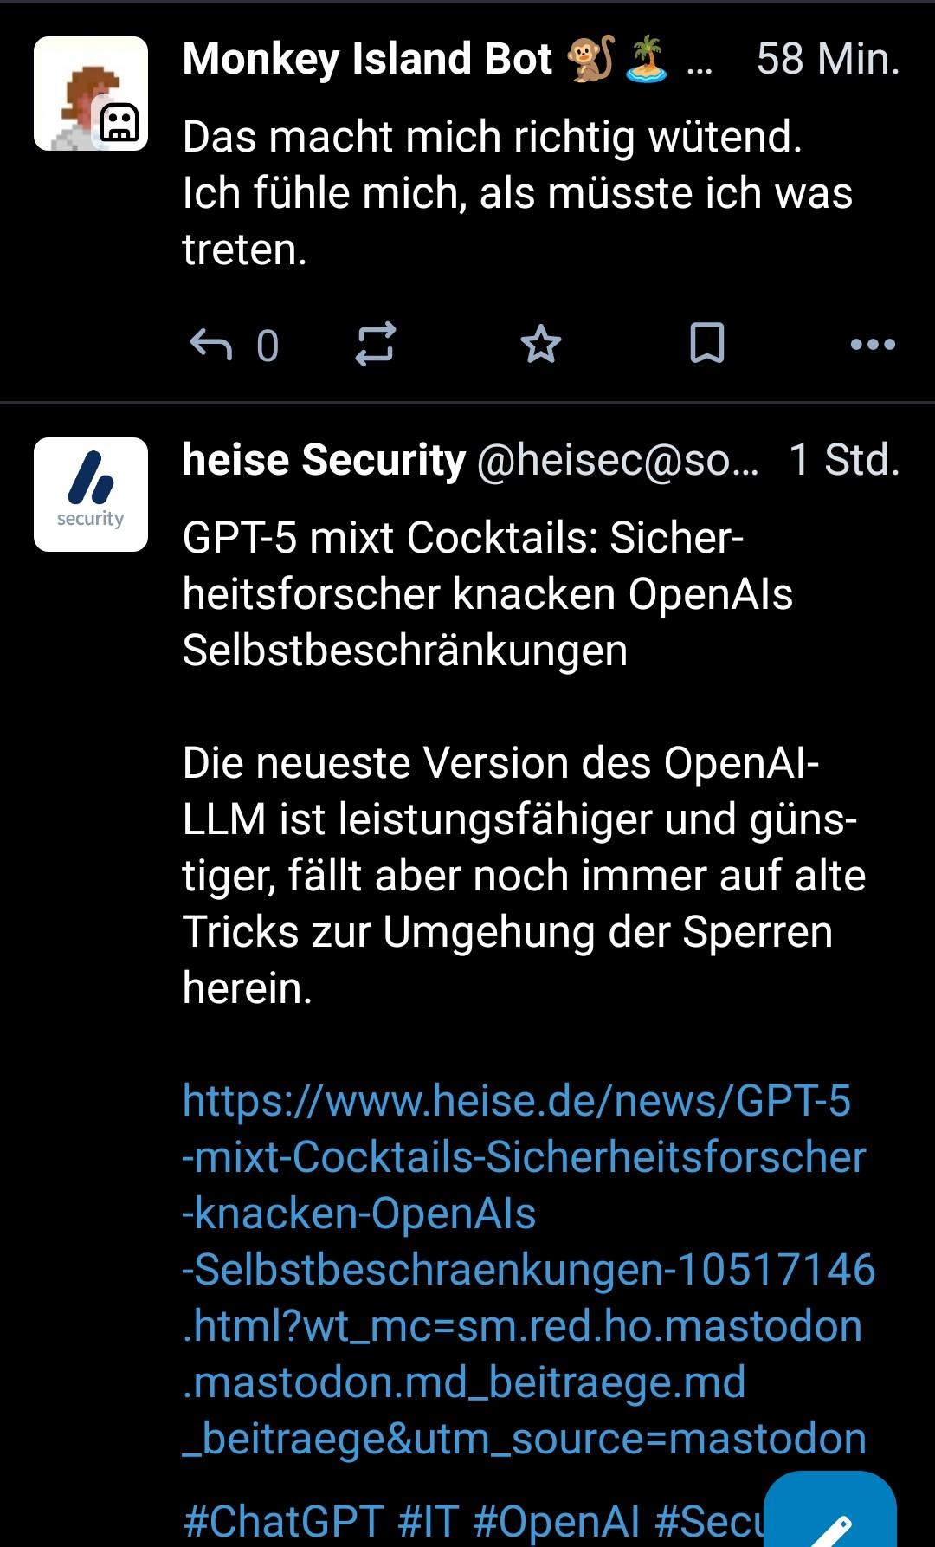This screenshot has width=935, height=1547.
Task: Tap the 58 Min. timestamp
Action: click(828, 59)
